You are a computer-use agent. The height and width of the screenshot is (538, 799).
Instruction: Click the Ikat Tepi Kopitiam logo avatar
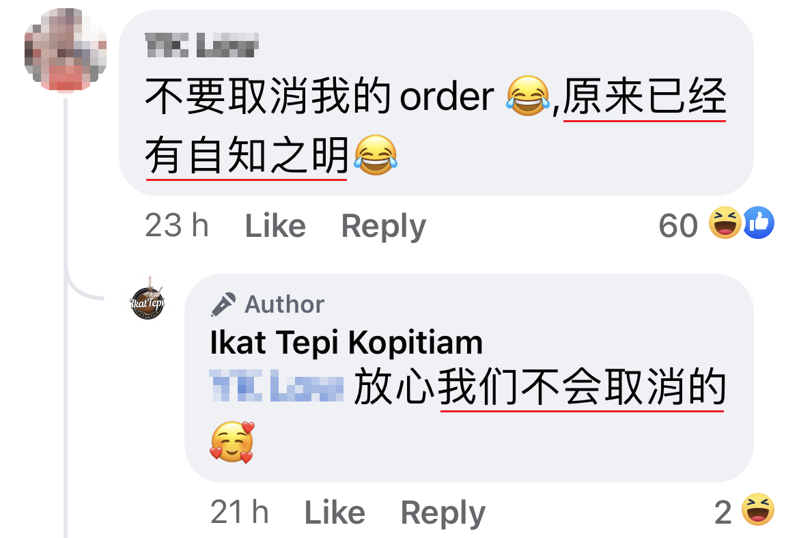pos(148,300)
